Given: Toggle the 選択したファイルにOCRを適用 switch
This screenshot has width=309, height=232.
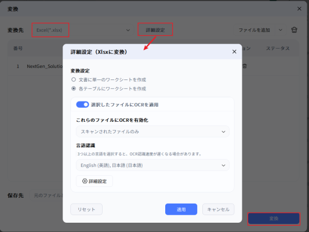Looking at the screenshot, I should tap(82, 104).
